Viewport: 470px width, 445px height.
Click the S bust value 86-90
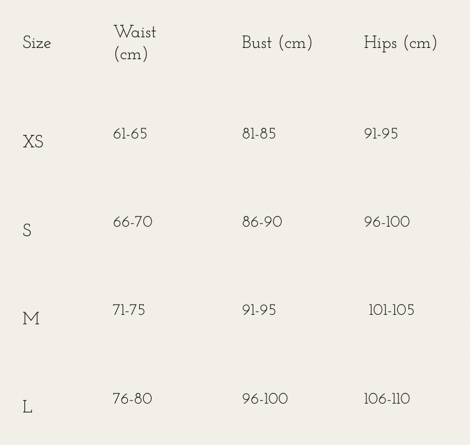click(262, 222)
